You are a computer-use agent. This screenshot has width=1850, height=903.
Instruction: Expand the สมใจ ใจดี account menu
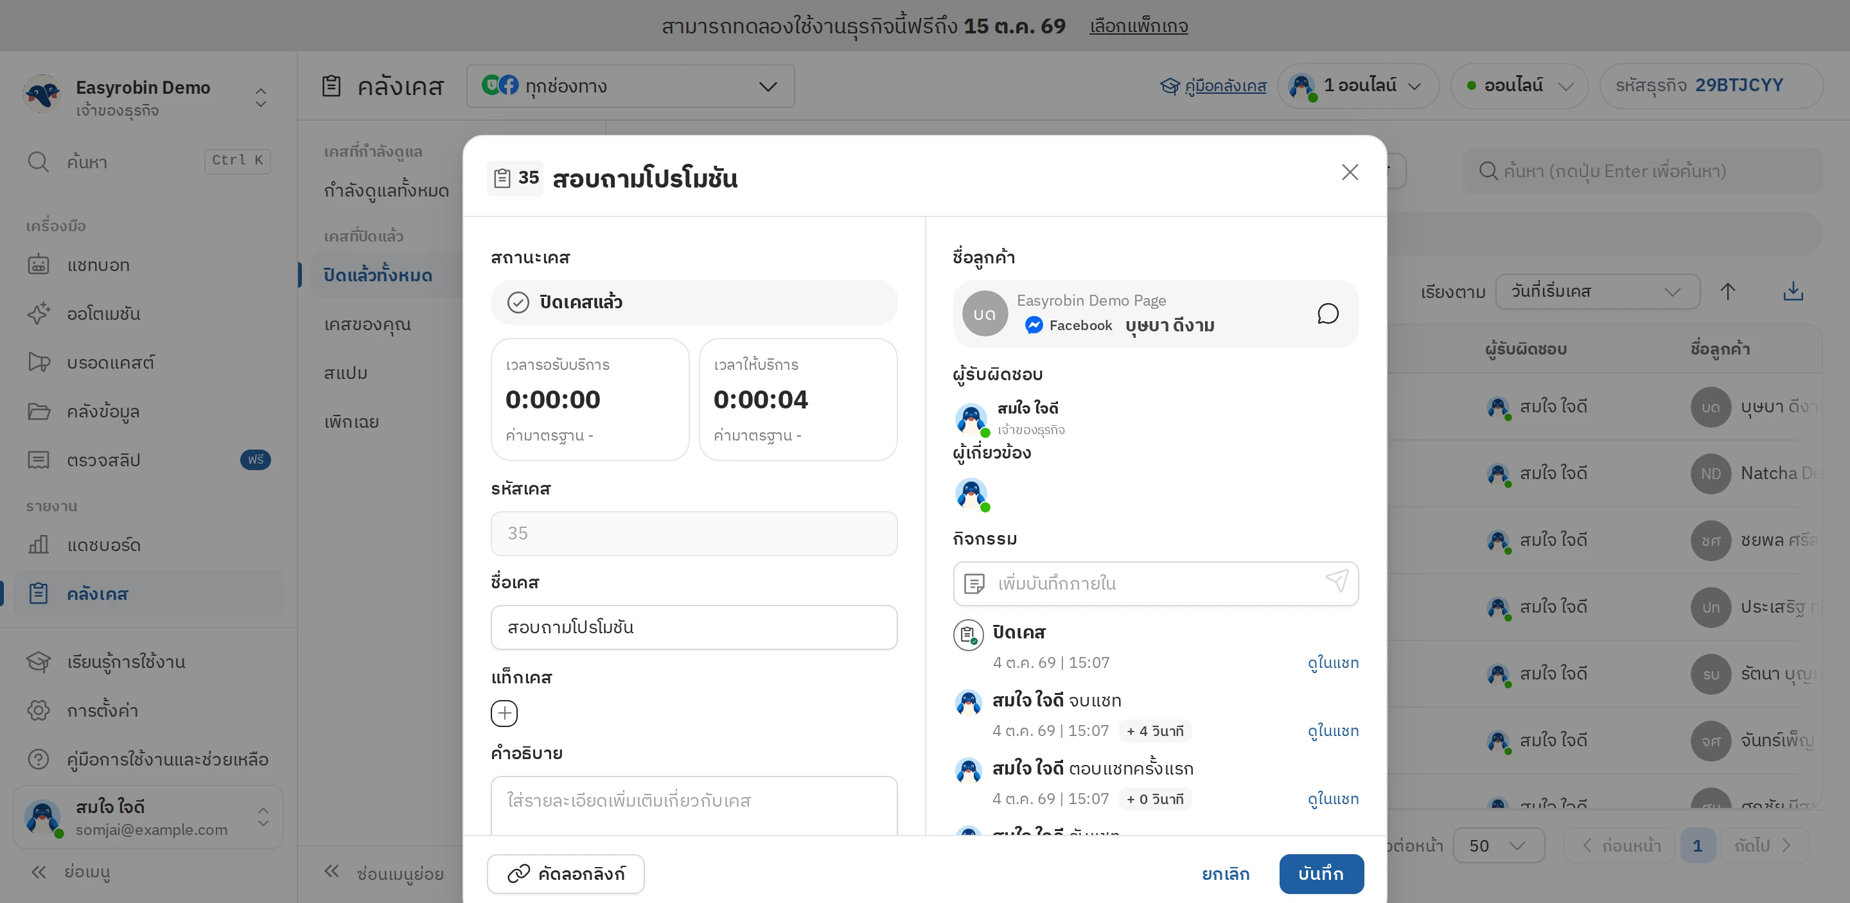[x=148, y=817]
